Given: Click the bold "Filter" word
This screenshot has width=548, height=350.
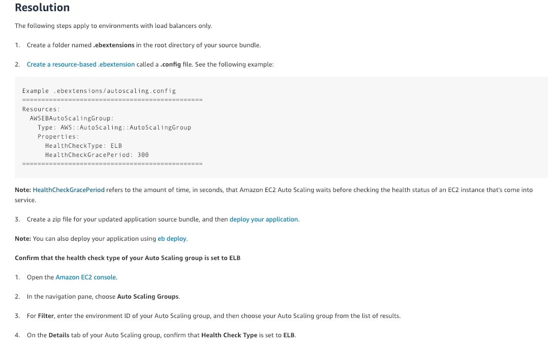Looking at the screenshot, I should [x=46, y=316].
